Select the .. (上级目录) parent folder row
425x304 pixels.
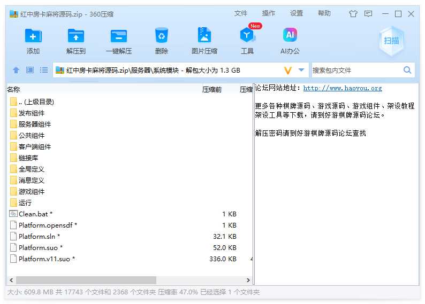coord(130,102)
